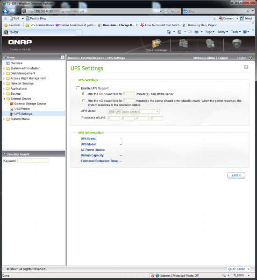The image size is (257, 280).
Task: Expand the Disk Management folder
Action: click(x=4, y=73)
